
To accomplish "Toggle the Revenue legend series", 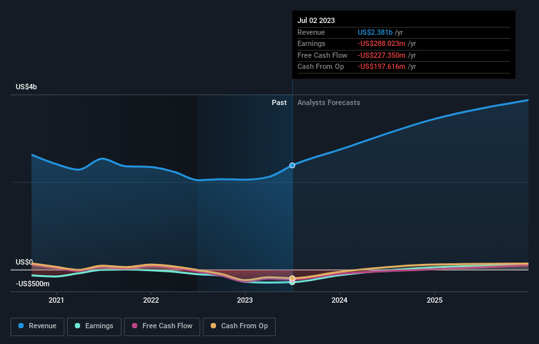I will pyautogui.click(x=37, y=326).
